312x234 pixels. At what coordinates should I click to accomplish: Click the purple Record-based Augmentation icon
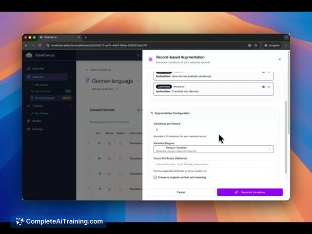coord(151,59)
